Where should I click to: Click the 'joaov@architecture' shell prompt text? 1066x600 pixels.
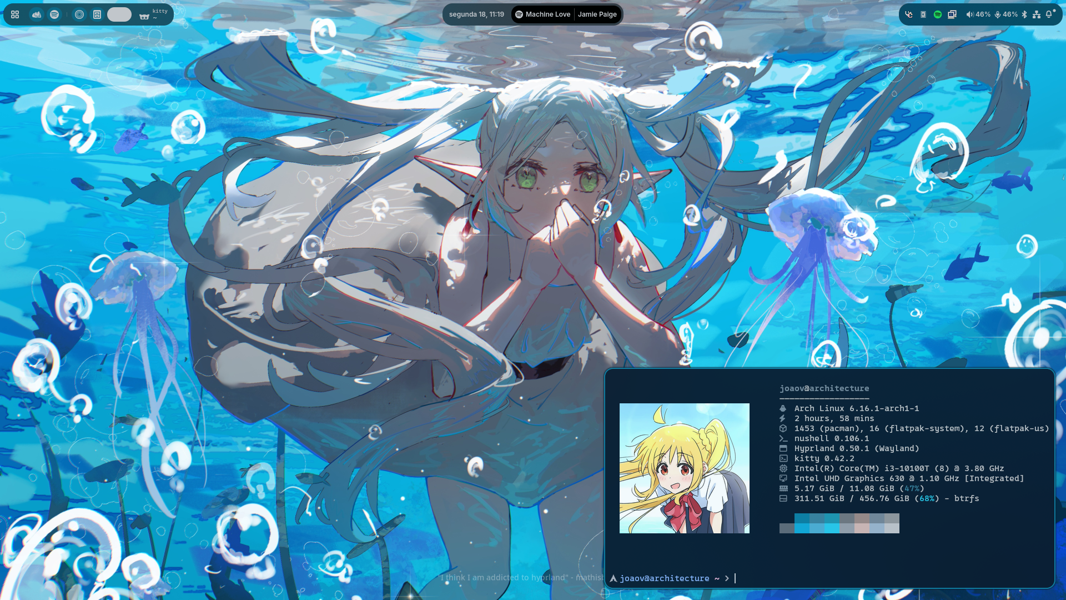point(665,578)
